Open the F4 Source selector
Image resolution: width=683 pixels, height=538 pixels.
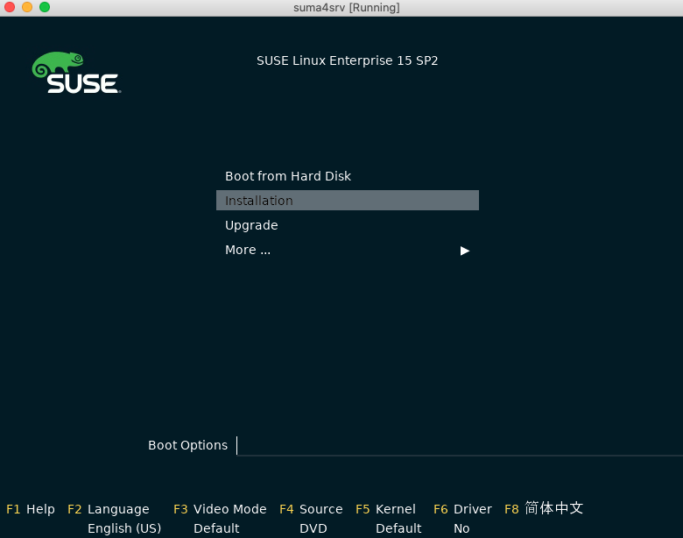(x=311, y=509)
